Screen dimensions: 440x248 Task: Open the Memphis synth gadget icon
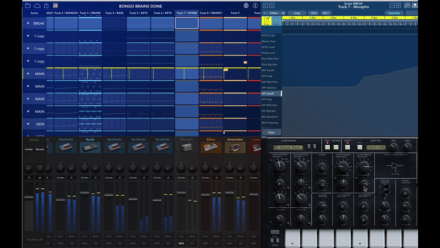(x=187, y=147)
